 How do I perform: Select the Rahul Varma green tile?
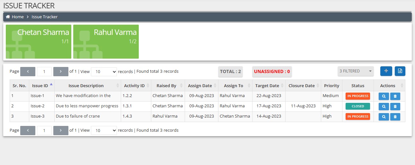coord(106,42)
